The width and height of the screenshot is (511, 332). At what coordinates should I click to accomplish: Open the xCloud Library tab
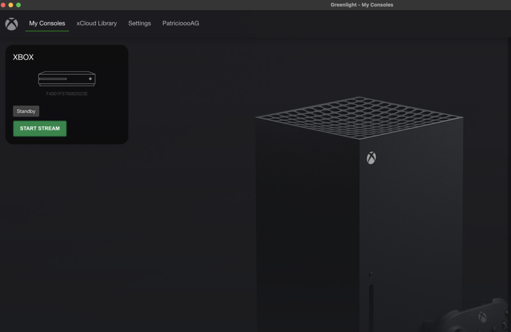[x=96, y=23]
